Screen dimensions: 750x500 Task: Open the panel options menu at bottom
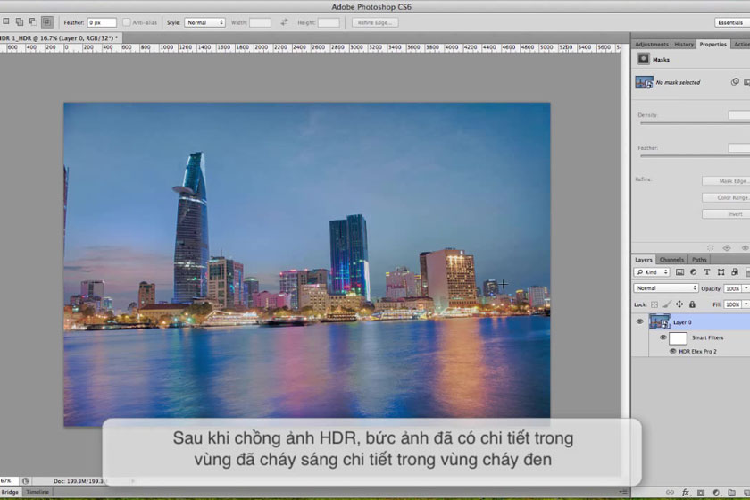(623, 492)
